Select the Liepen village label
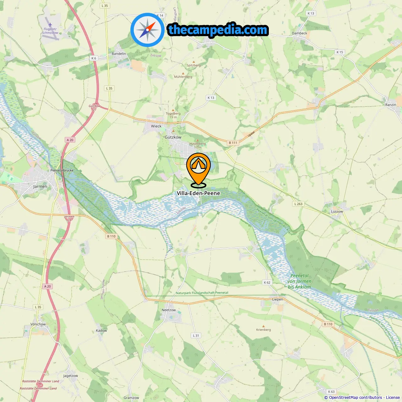The image size is (402, 402). pos(278,299)
